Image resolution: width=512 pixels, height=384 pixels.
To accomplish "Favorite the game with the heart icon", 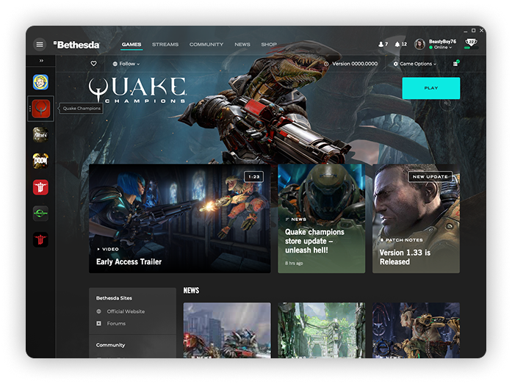I will point(94,64).
